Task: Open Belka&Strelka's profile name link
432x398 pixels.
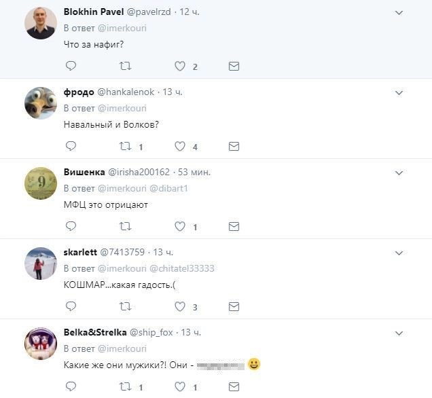Action: tap(96, 332)
